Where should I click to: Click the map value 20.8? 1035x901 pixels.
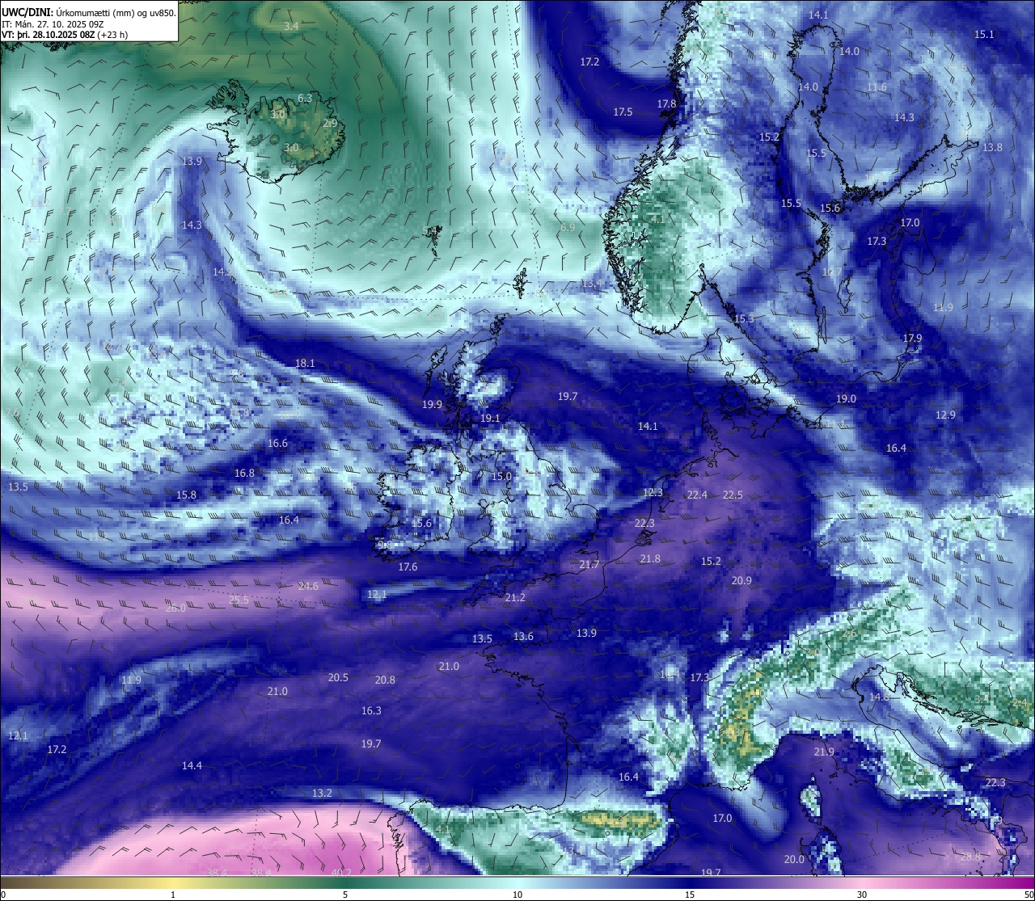click(x=385, y=680)
